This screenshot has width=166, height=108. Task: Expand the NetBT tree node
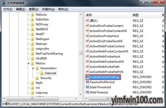[28, 34]
